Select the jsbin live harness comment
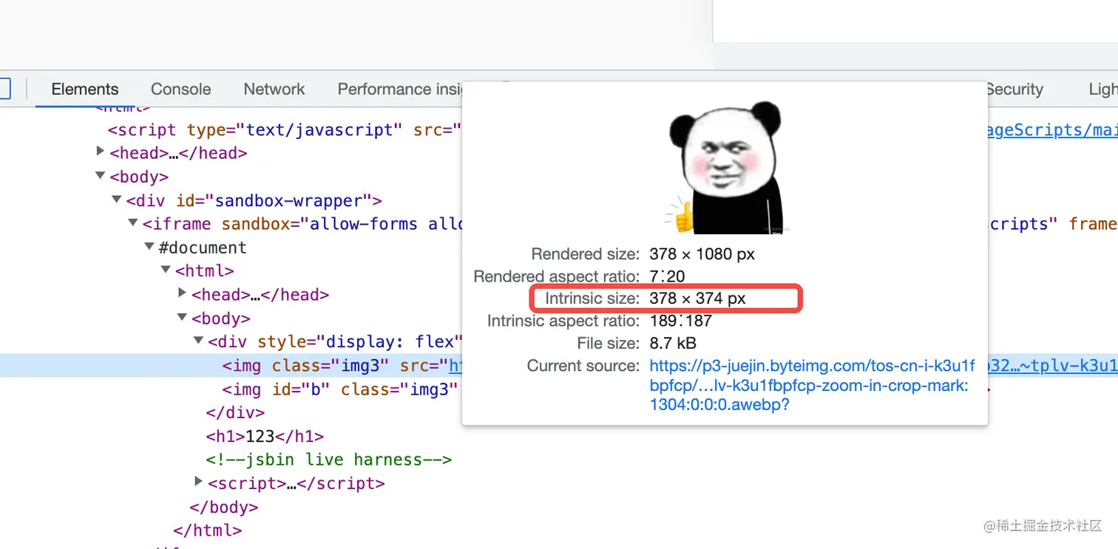 coord(329,460)
